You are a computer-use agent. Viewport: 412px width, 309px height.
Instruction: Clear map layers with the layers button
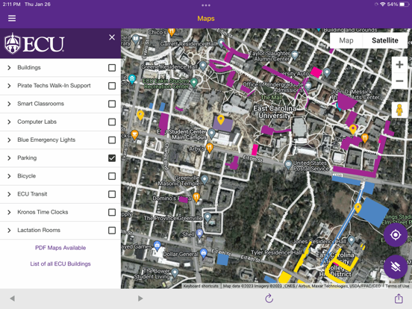point(395,266)
